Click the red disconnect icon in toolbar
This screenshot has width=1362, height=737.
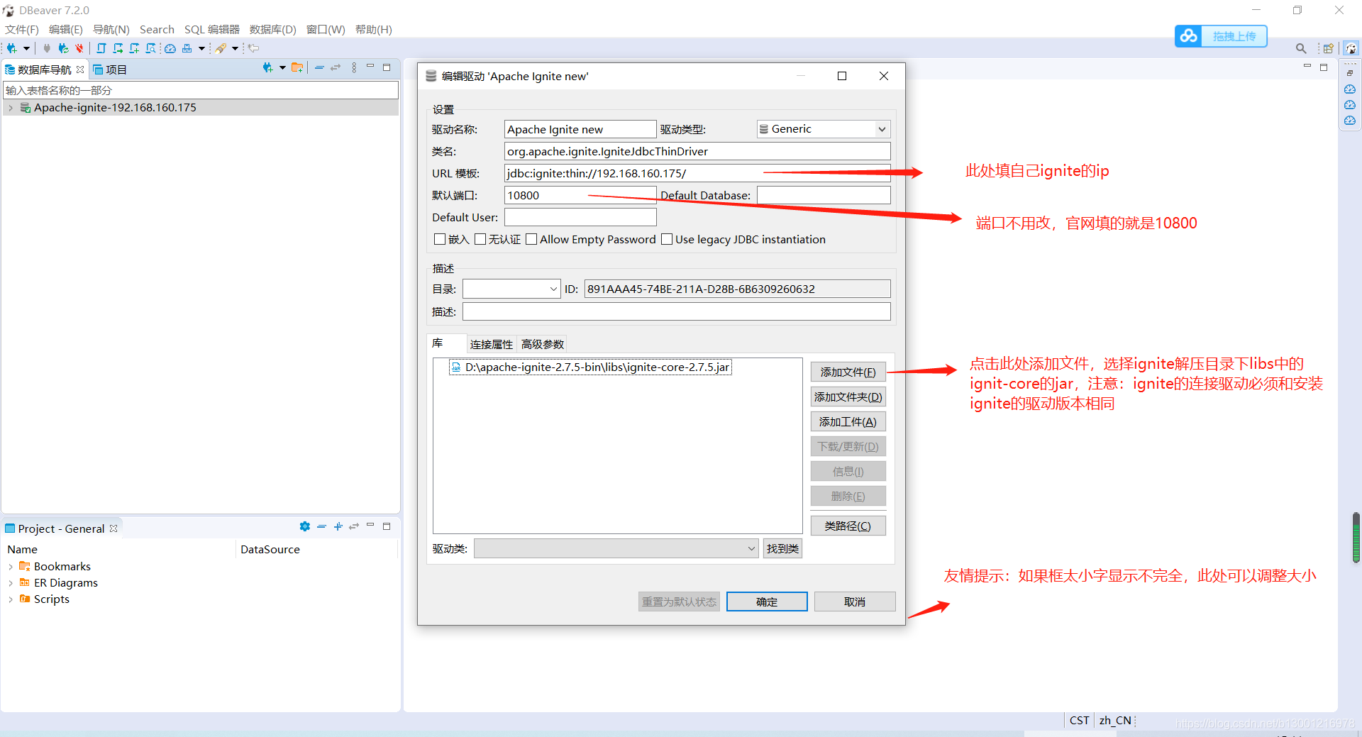tap(79, 48)
